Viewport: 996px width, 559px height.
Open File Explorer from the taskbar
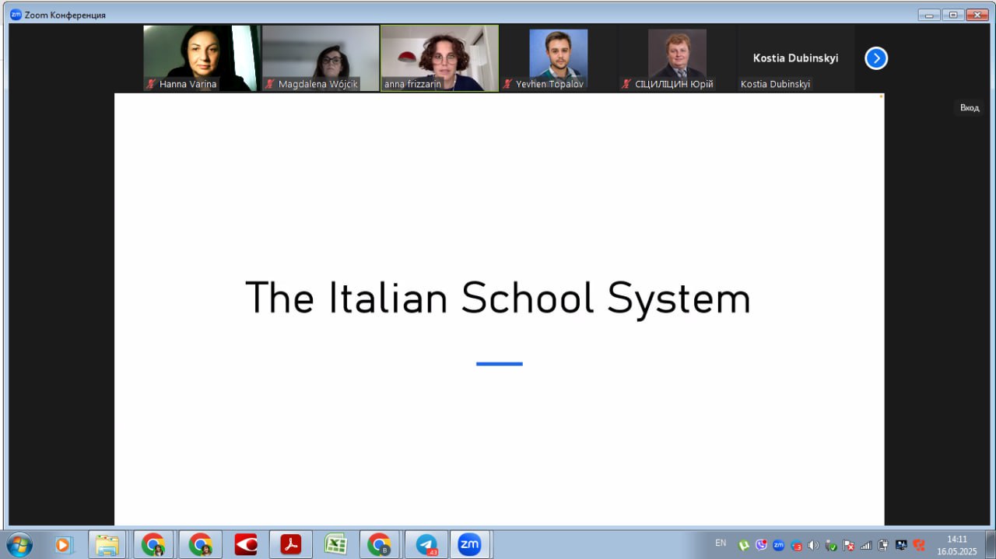[x=107, y=545]
